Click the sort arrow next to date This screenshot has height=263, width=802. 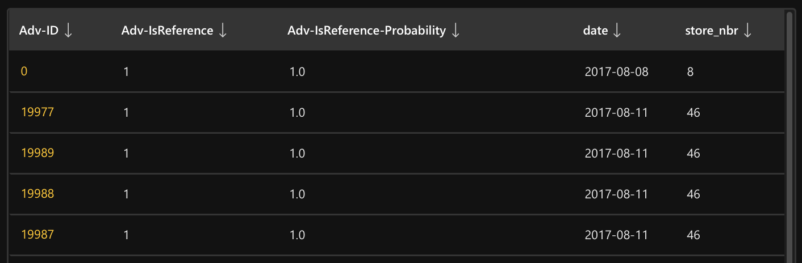click(617, 31)
